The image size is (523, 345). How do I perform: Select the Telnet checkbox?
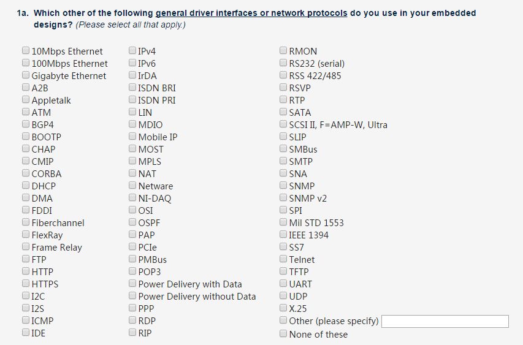click(x=283, y=259)
